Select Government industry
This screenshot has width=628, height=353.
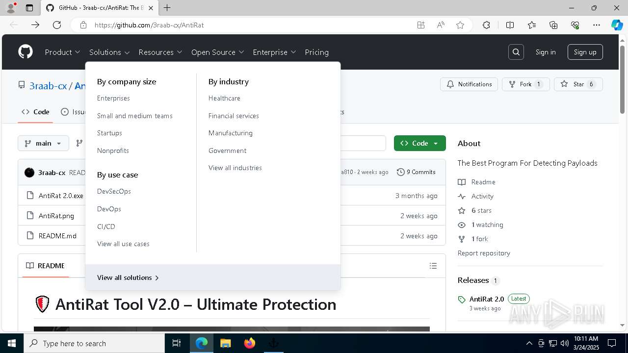pos(227,151)
